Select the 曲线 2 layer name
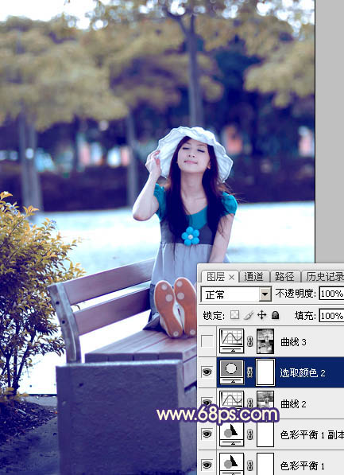This screenshot has width=344, height=475. pos(293,404)
